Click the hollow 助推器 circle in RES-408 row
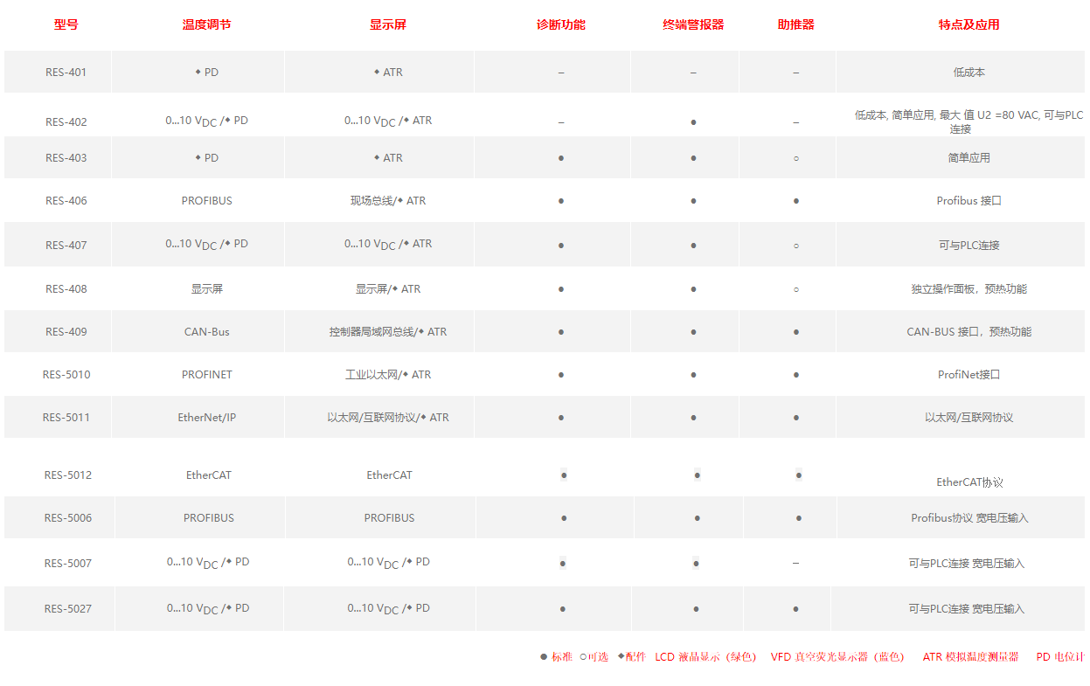The width and height of the screenshot is (1090, 686). tap(795, 289)
